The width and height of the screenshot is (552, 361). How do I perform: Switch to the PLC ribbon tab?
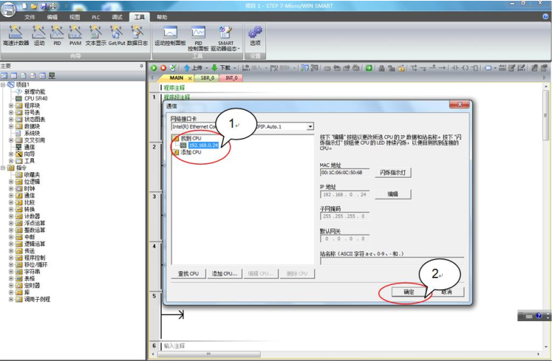(x=96, y=17)
